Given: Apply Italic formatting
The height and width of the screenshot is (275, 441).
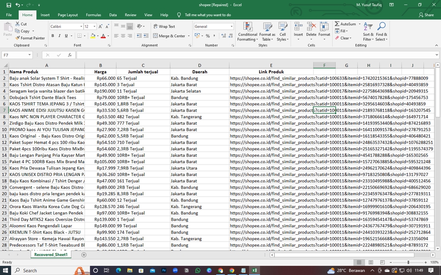Looking at the screenshot, I should [x=59, y=36].
